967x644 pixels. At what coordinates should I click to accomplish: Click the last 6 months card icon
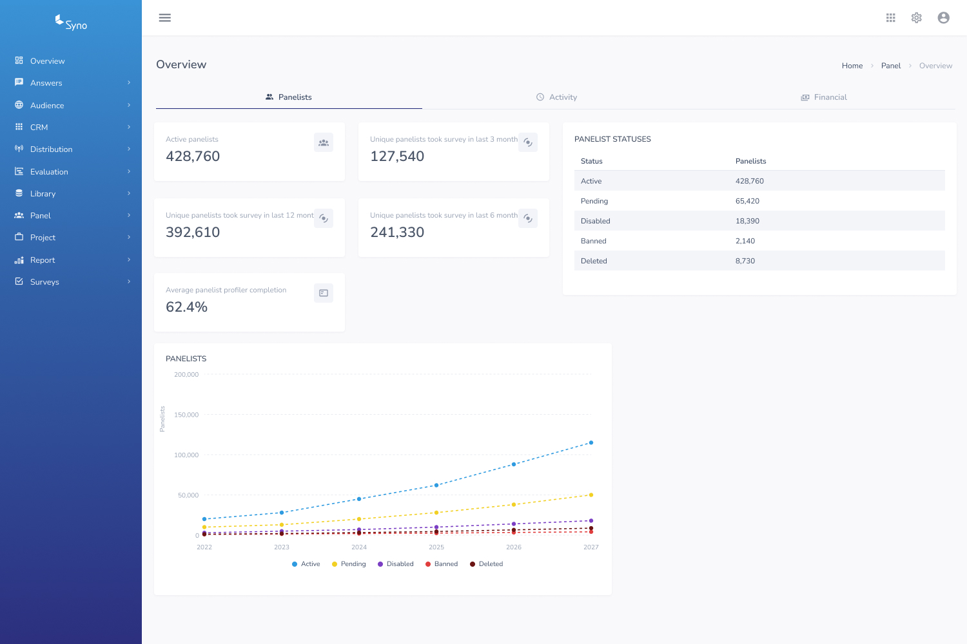tap(528, 219)
